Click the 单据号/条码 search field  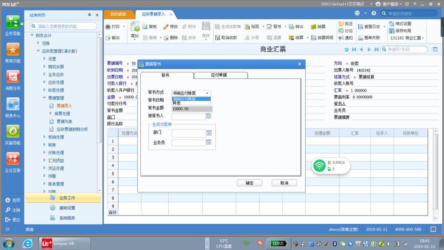tap(404, 49)
